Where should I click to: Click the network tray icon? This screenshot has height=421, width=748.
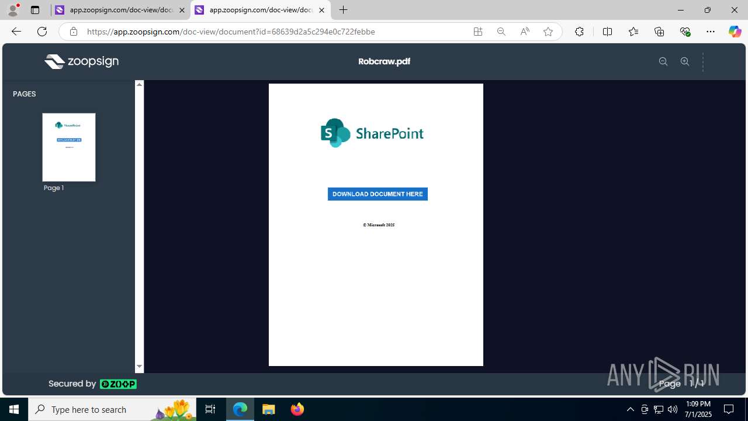click(x=659, y=409)
